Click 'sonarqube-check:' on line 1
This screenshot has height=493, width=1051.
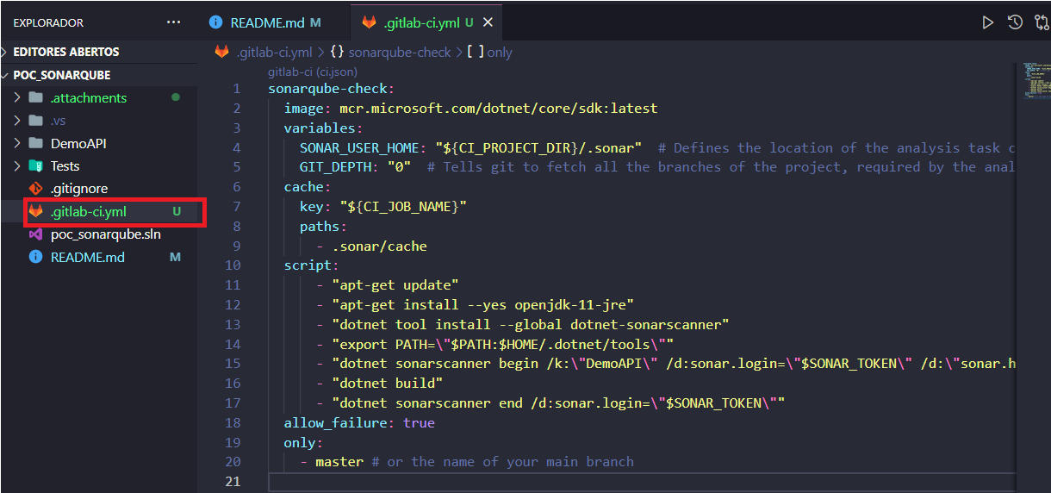coord(331,89)
